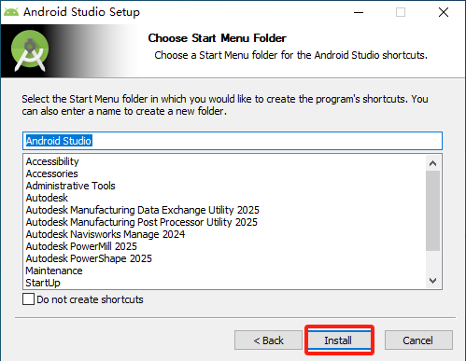466x361 pixels.
Task: Select the Maintenance folder
Action: (x=54, y=271)
